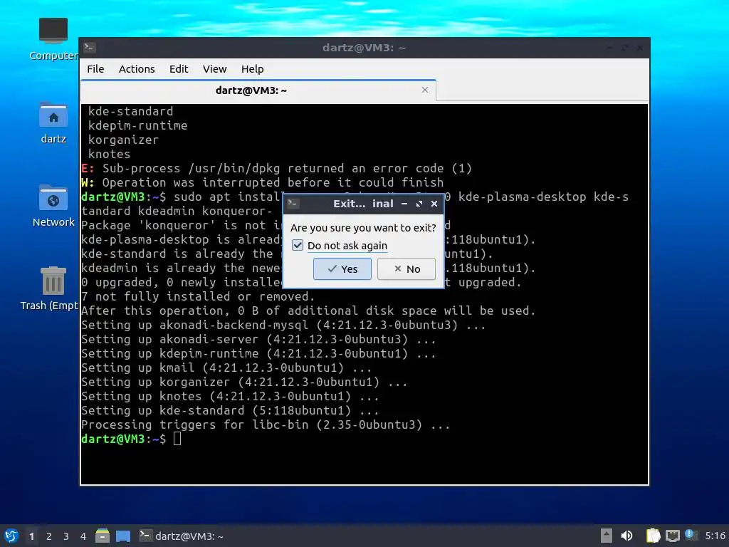
Task: Click the main terminal window close button
Action: click(640, 48)
